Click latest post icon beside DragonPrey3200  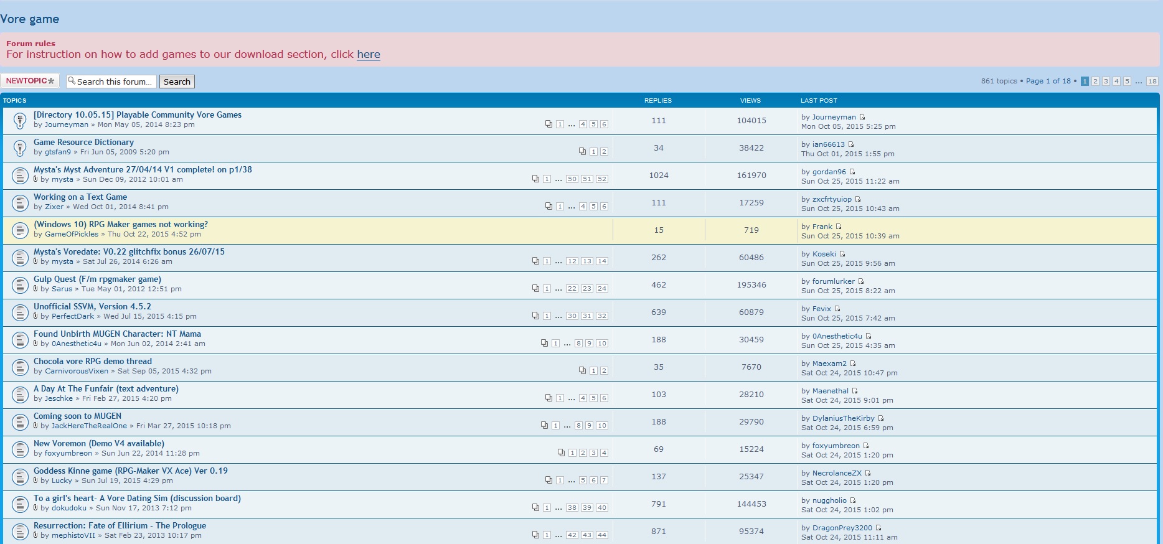click(878, 528)
